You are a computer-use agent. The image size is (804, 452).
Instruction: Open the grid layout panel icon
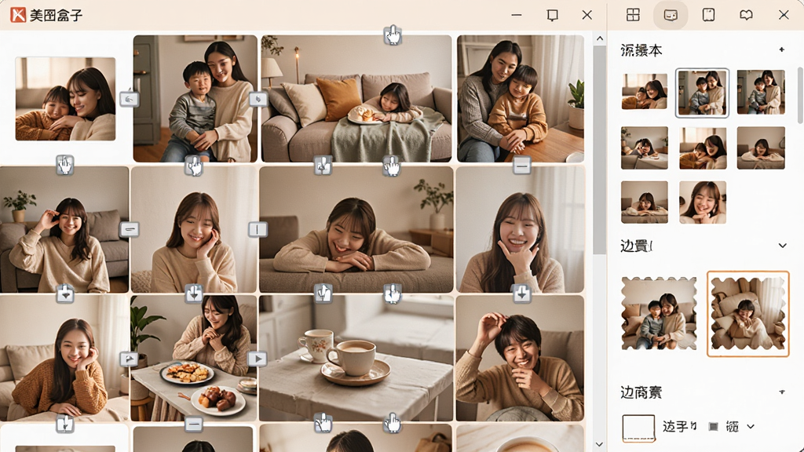click(x=634, y=15)
